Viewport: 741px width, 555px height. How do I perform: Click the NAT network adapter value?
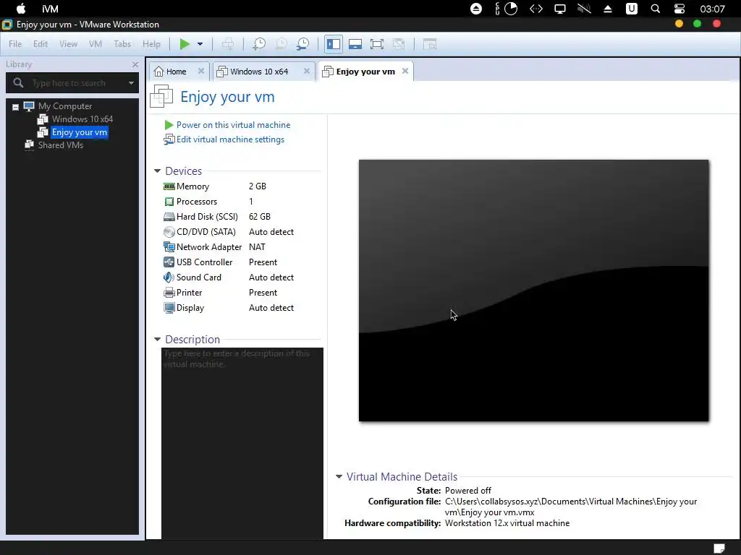point(257,247)
